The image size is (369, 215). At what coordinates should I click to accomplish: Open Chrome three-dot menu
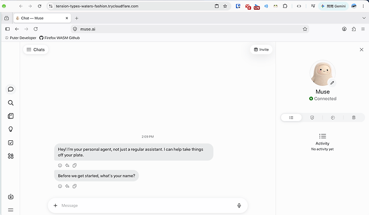click(x=363, y=6)
